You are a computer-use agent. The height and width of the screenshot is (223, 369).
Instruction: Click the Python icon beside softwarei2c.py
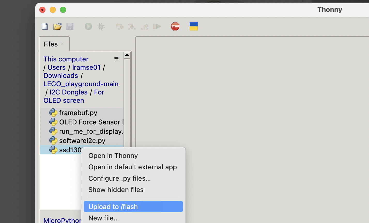click(53, 141)
